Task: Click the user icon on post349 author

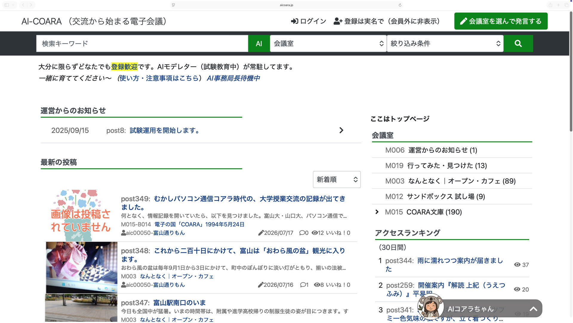Action: tap(123, 233)
